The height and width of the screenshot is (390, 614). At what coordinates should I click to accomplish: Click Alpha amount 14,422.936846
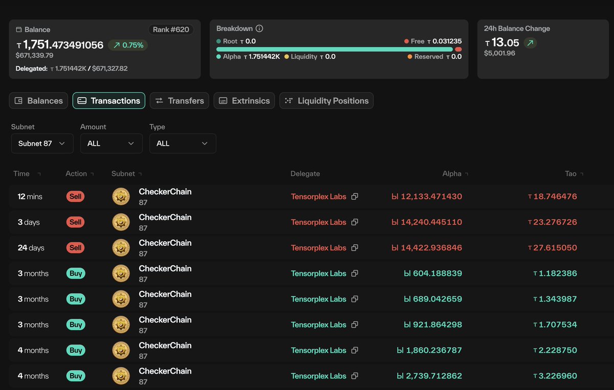(x=427, y=247)
